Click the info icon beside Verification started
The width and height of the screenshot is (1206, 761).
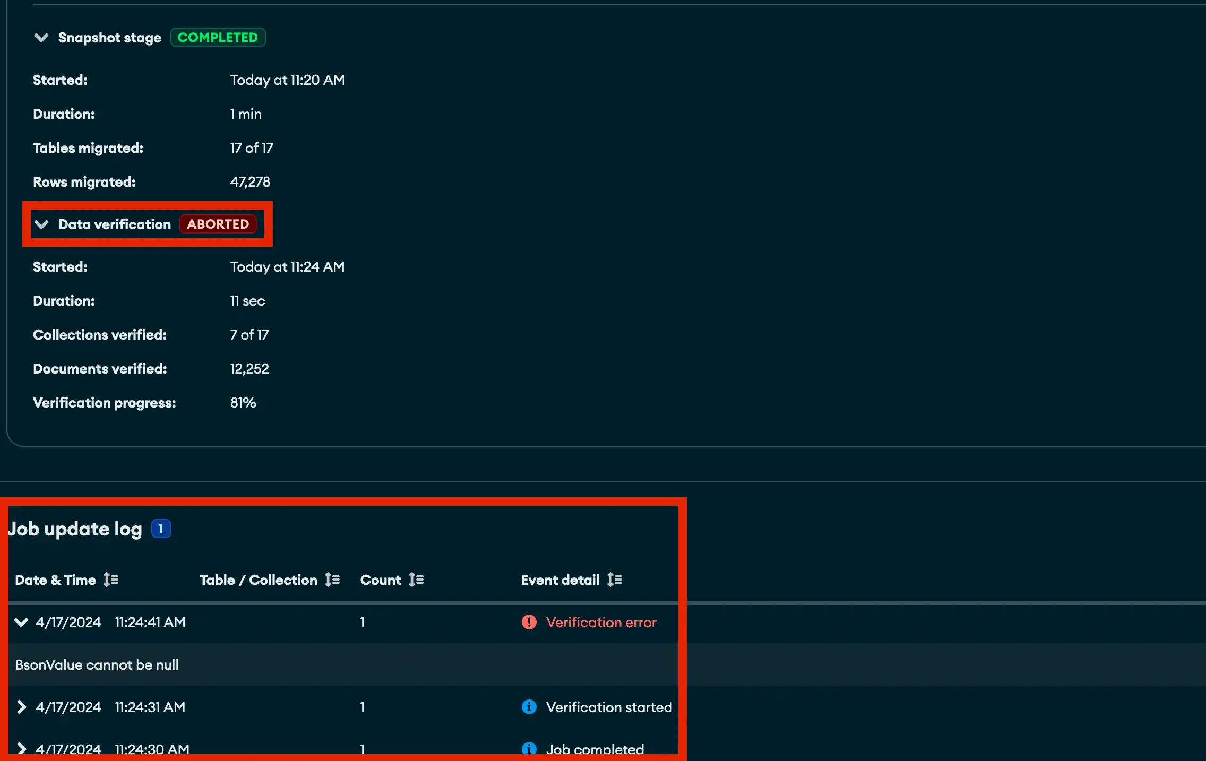coord(528,707)
